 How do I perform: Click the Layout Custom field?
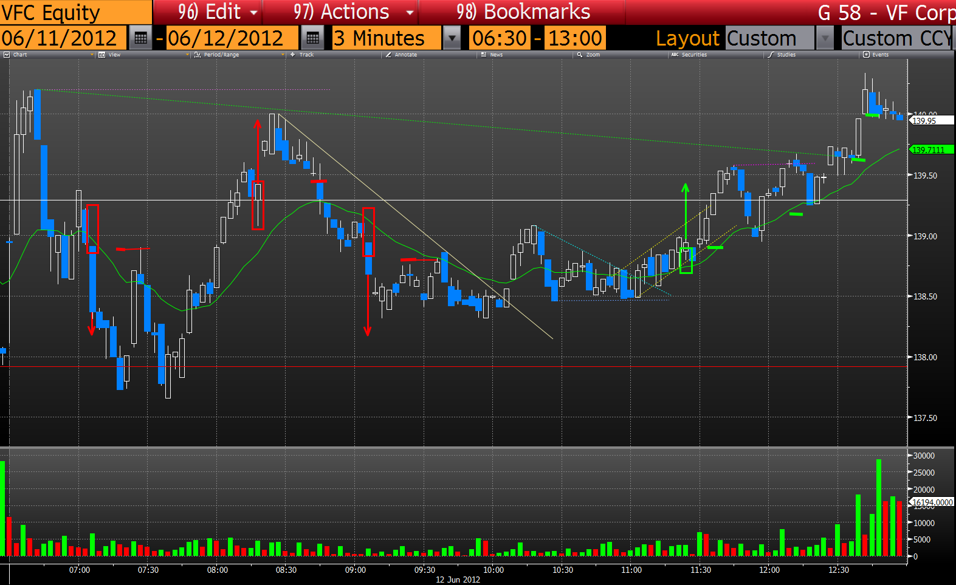(769, 38)
